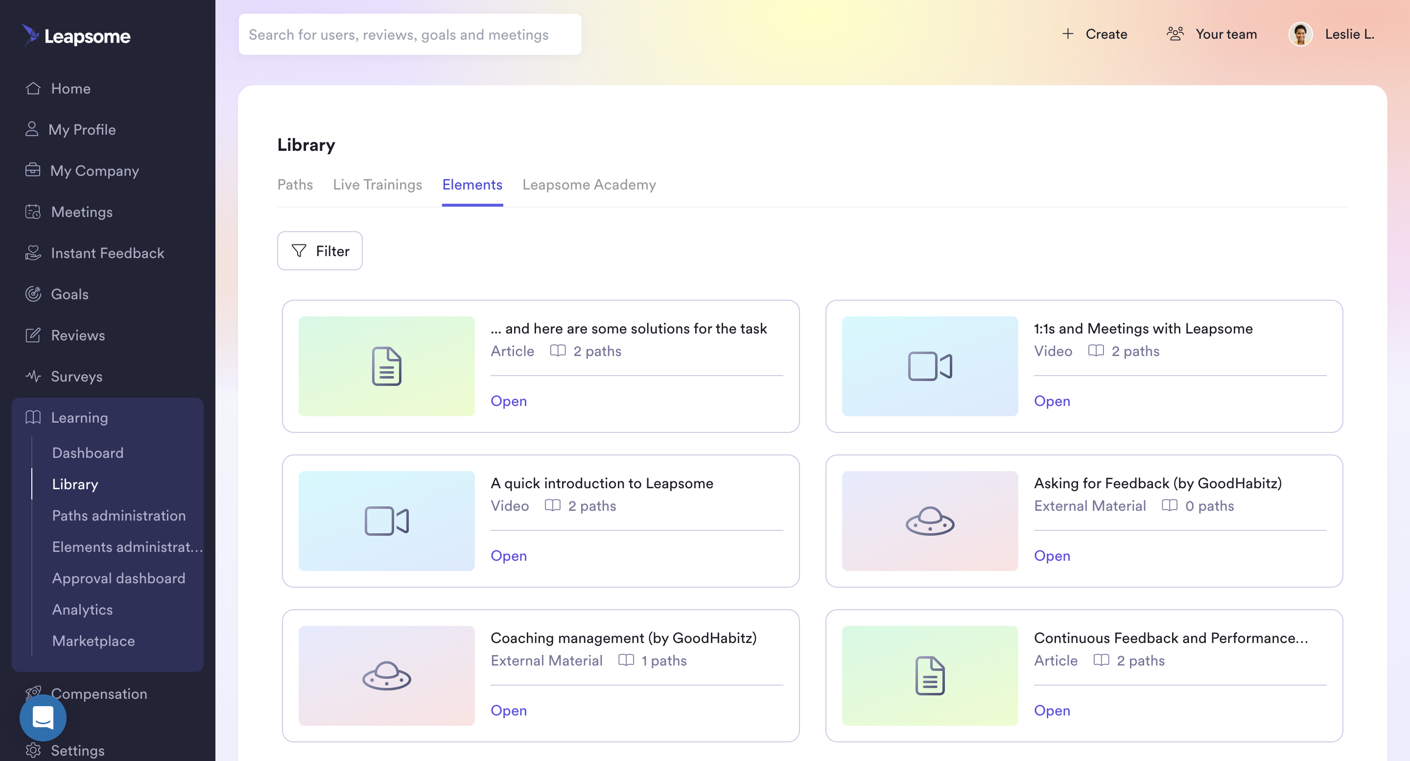This screenshot has height=761, width=1410.
Task: Open Instant Feedback section
Action: pyautogui.click(x=94, y=252)
